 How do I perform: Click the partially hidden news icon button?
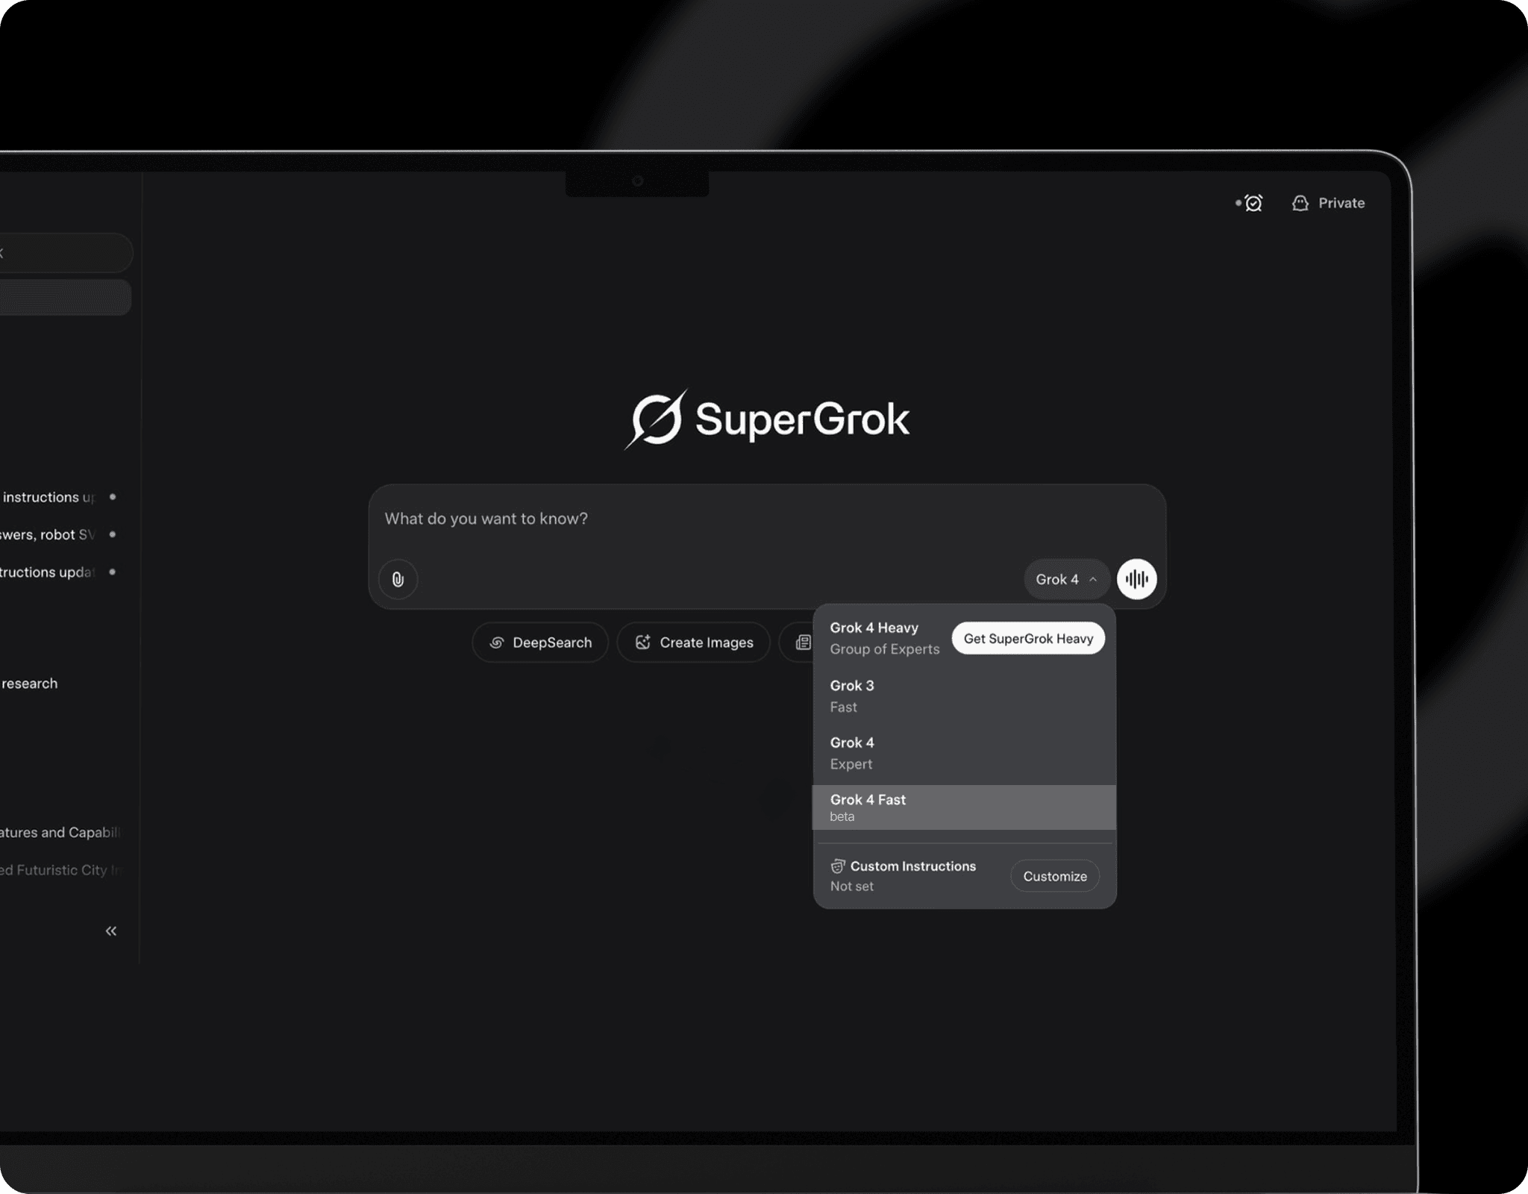[802, 643]
